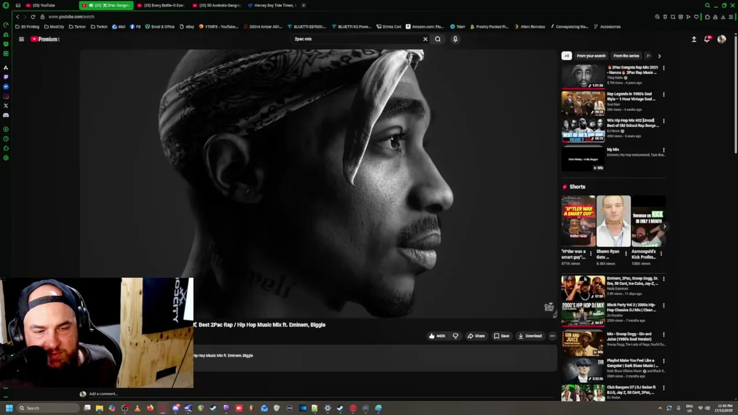738x415 pixels.
Task: Clear the '2pac mix' search text
Action: point(426,39)
